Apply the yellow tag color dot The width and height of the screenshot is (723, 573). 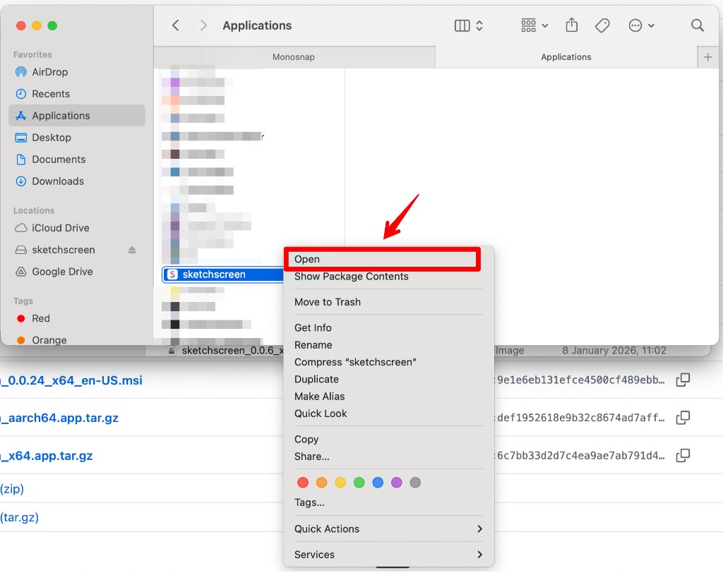[340, 483]
